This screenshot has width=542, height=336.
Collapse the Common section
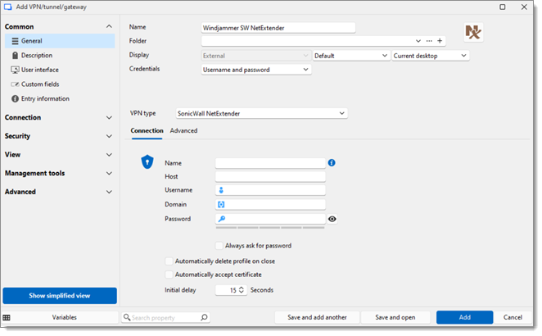point(109,27)
